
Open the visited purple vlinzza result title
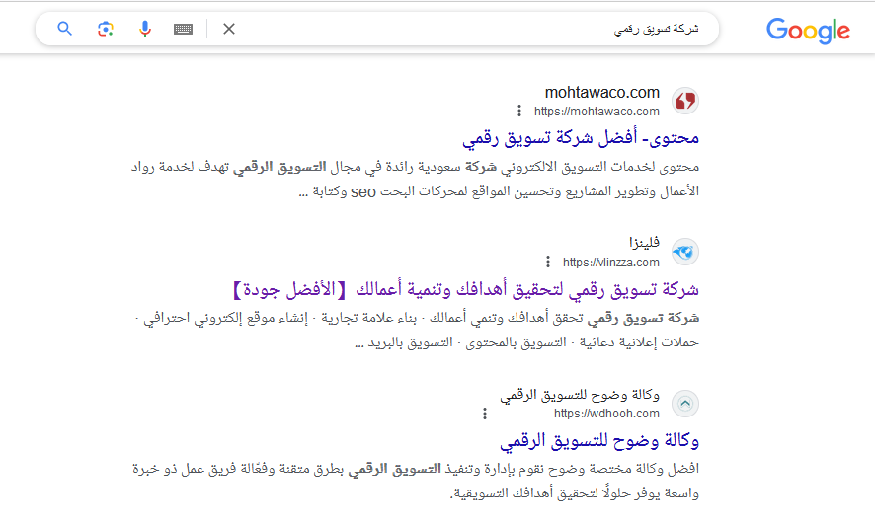465,289
